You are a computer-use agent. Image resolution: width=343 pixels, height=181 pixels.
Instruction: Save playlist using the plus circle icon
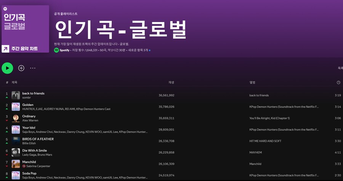click(x=21, y=68)
